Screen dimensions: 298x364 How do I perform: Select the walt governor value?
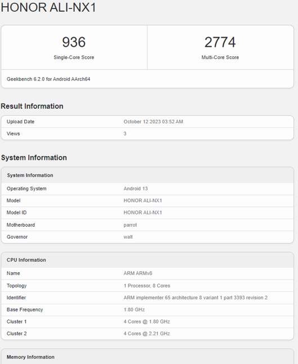click(128, 237)
